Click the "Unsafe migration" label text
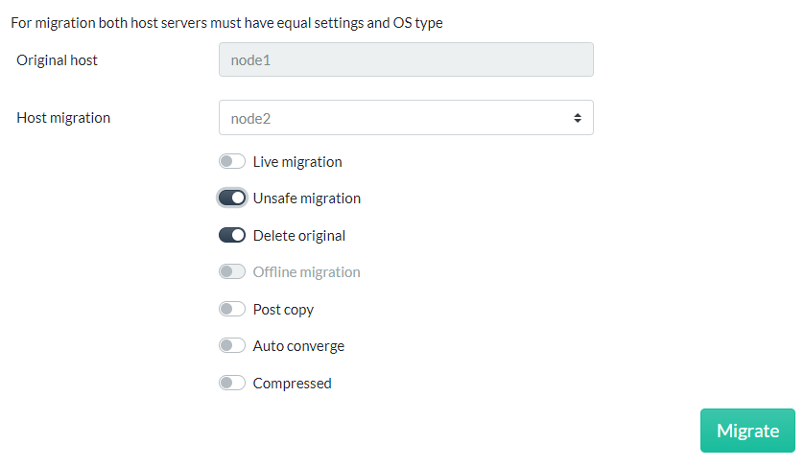Viewport: 805px width, 467px height. tap(307, 198)
